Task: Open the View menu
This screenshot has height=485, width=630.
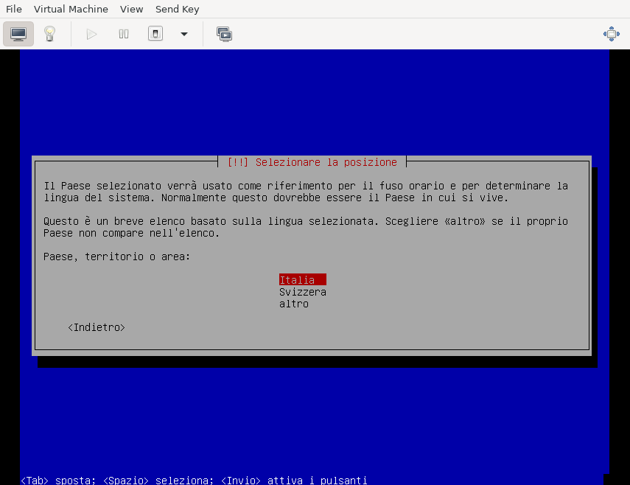Action: (131, 9)
